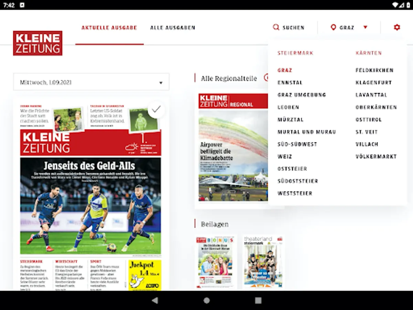
Task: Open the search magnifier icon
Action: coord(276,27)
